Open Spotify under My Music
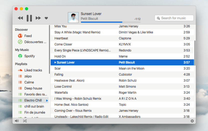The image size is (208, 131). pos(29,56)
